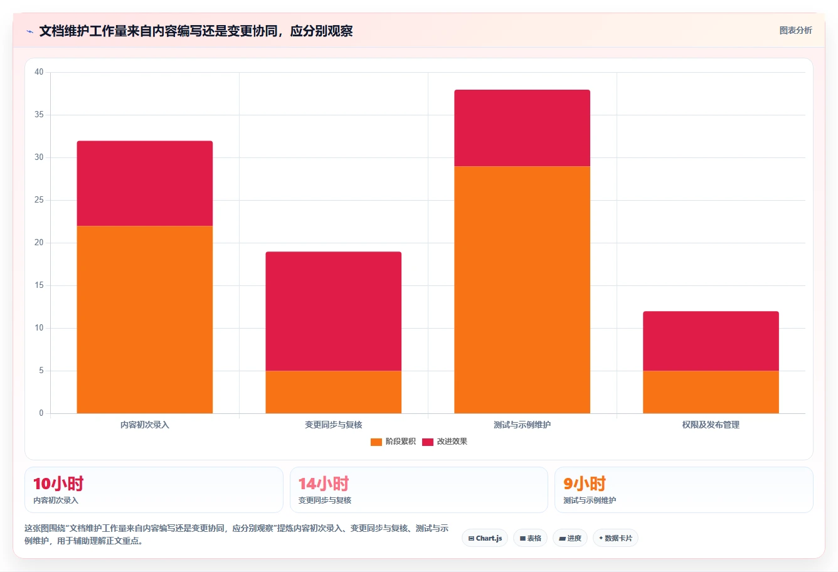Click red bar segment for 权限及发布管理

click(x=711, y=341)
